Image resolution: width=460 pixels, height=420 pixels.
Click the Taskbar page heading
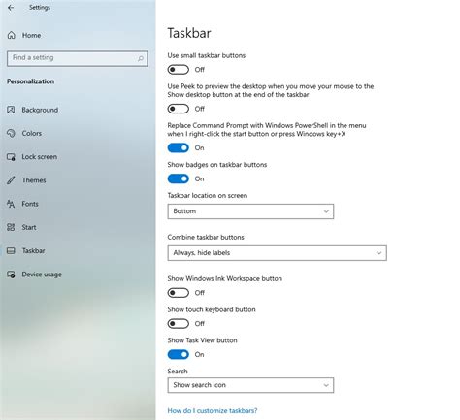pos(189,33)
